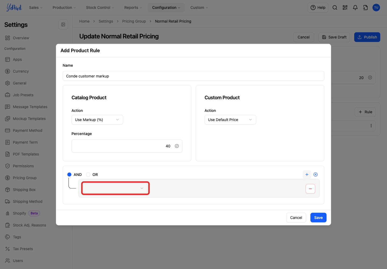
Task: Open Users settings in sidebar
Action: [x=18, y=261]
